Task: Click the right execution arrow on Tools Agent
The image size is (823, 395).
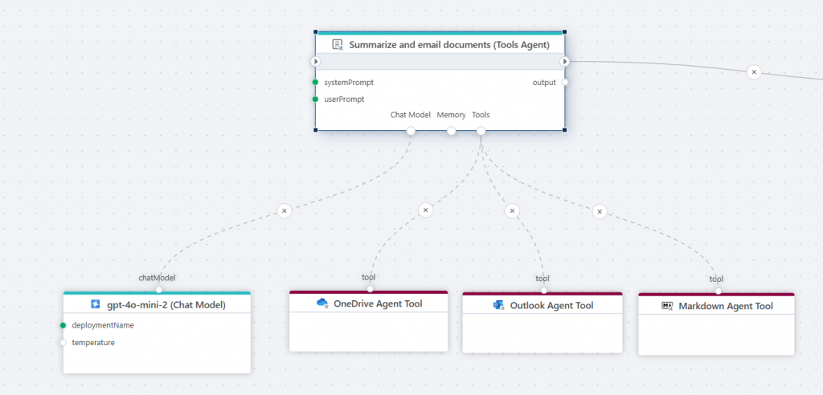Action: coord(564,61)
